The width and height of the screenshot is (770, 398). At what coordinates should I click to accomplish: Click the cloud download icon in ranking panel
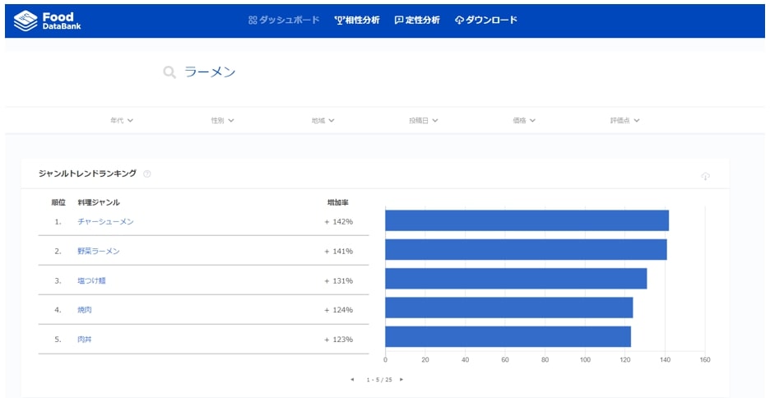click(705, 177)
